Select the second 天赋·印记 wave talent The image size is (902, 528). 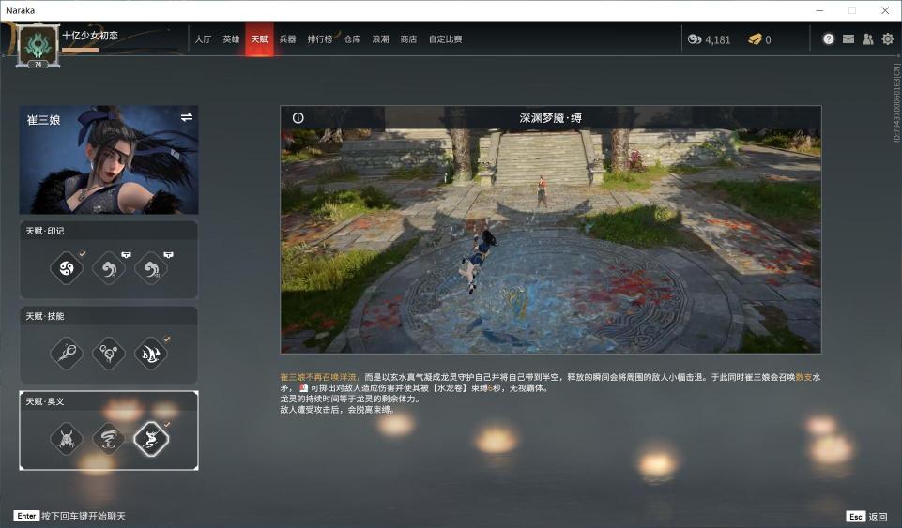[109, 267]
